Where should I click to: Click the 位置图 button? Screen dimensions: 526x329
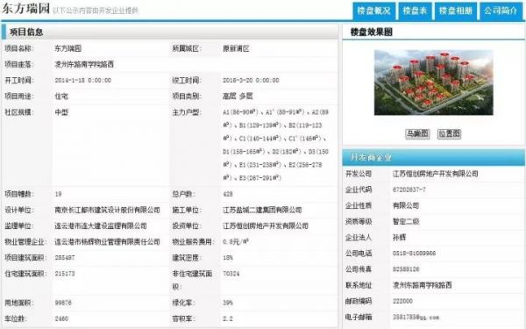449,134
